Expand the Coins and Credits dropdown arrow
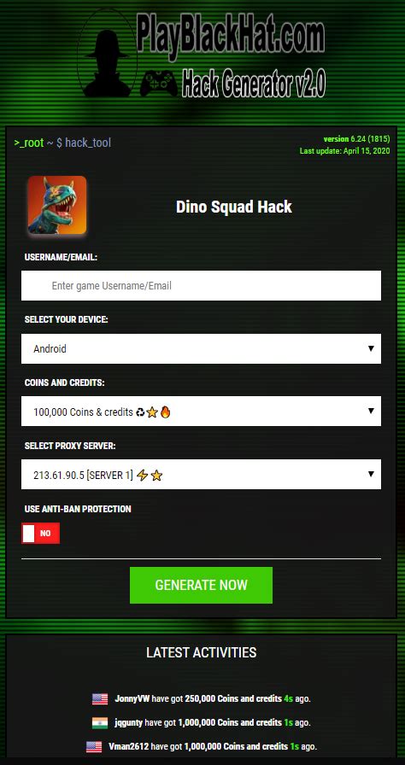This screenshot has width=405, height=765. 371,412
